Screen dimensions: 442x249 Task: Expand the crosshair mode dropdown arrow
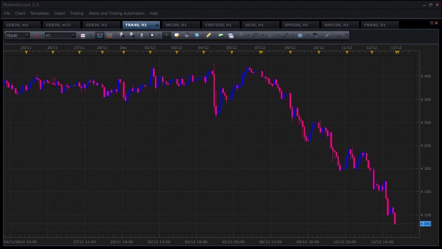coord(159,35)
